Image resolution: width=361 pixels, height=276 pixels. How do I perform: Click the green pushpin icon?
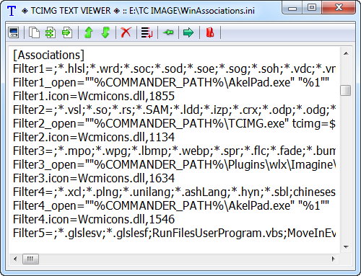coord(168,32)
